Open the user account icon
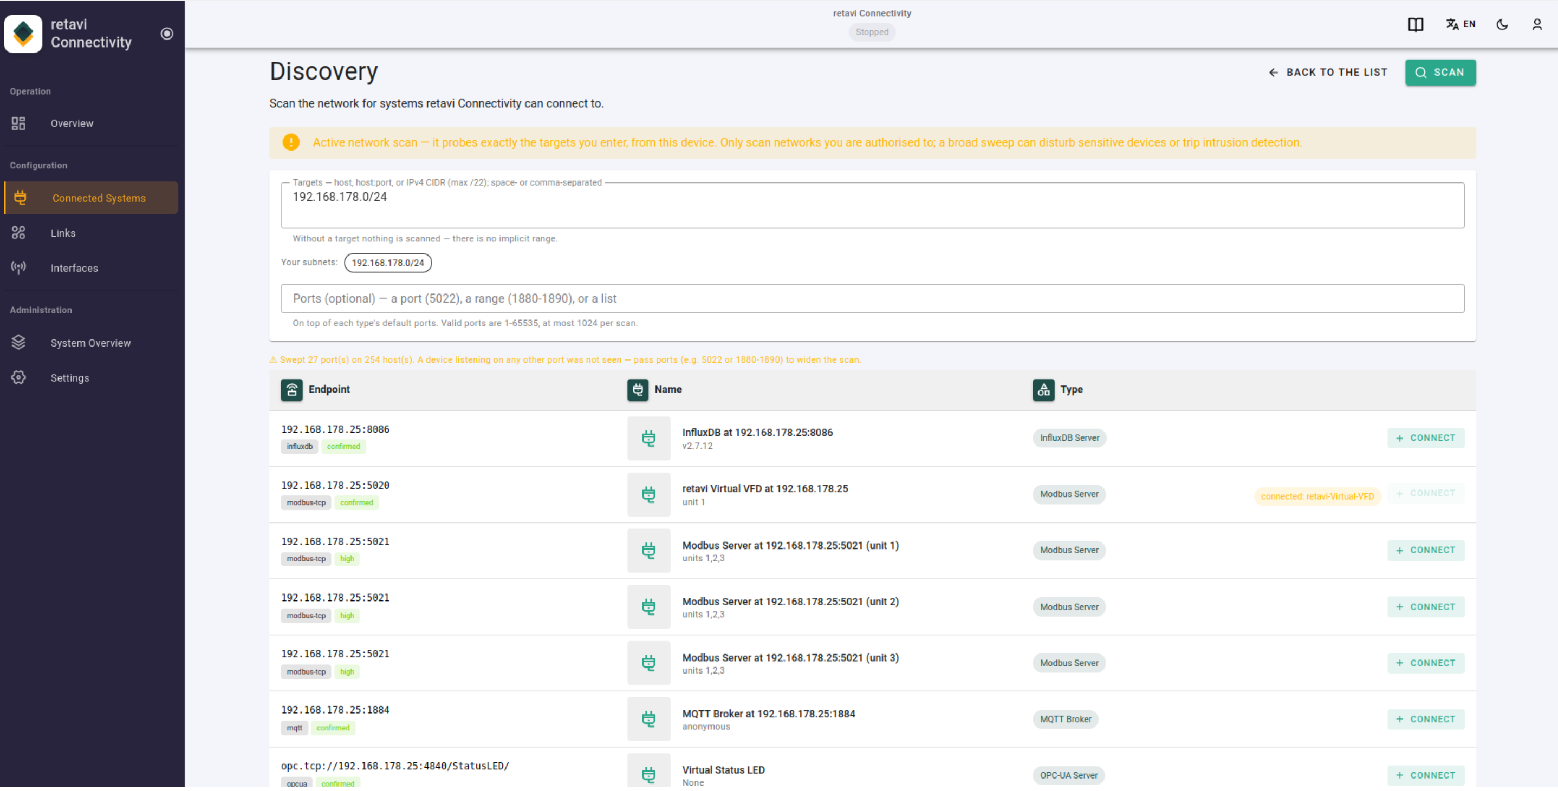 coord(1537,25)
